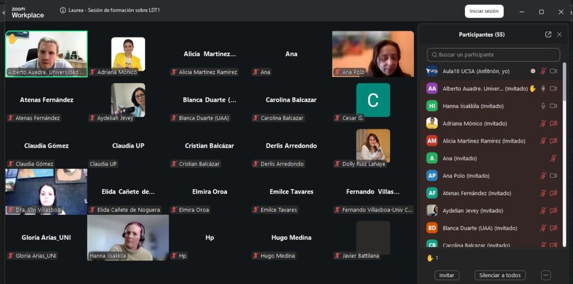Click Adriana Mónico's avatar in participant list
Image resolution: width=573 pixels, height=284 pixels.
(x=432, y=123)
